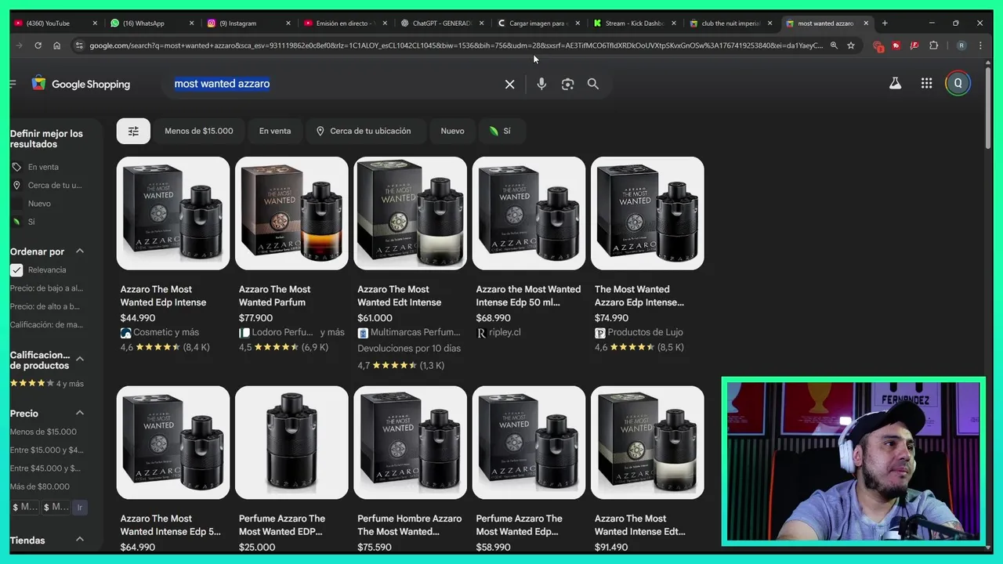Screen dimensions: 1003x564
Task: Apply Nuevo chip filter
Action: tap(452, 131)
